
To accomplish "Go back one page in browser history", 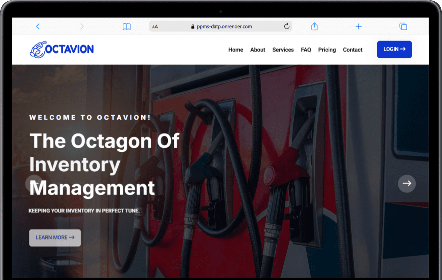I will (x=38, y=26).
